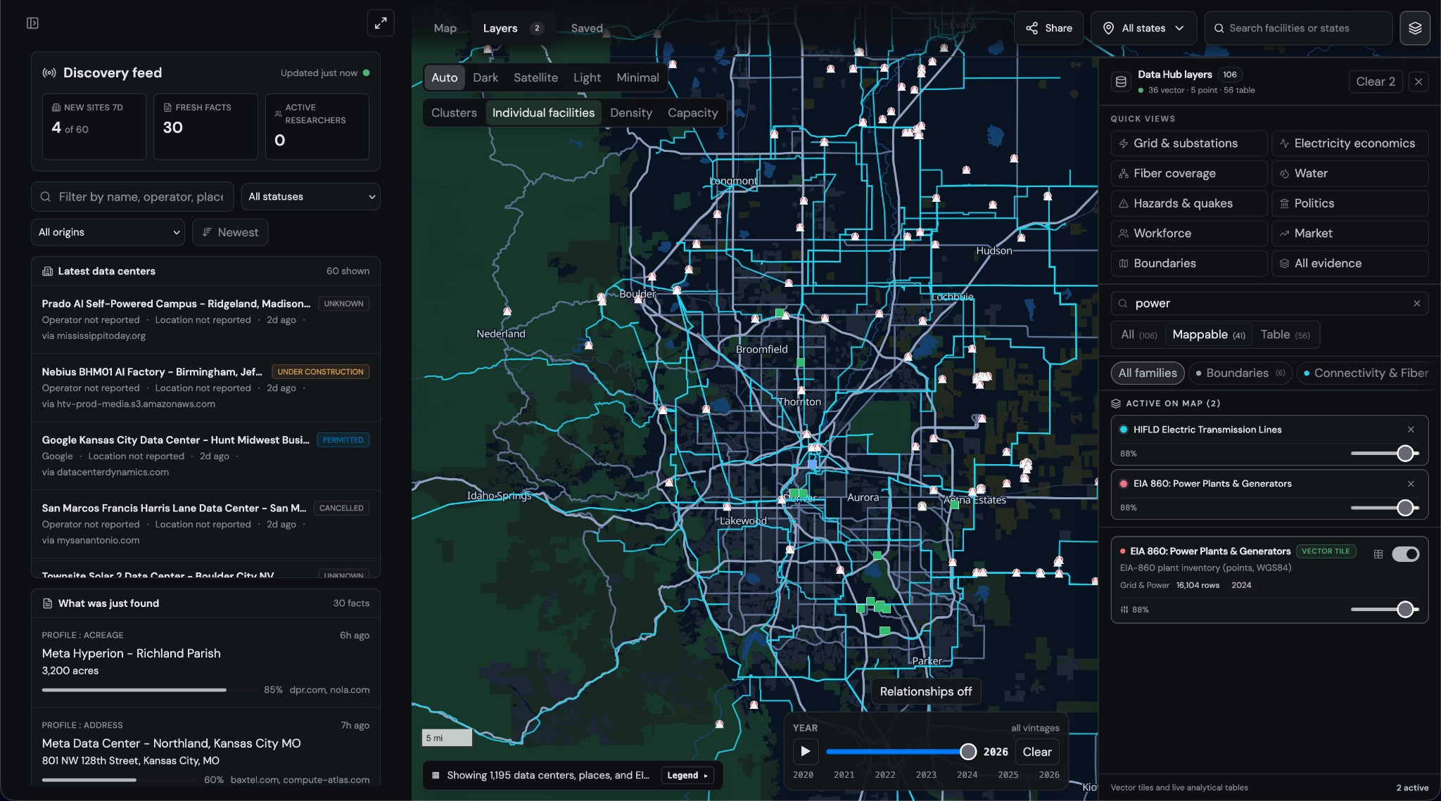Open All evidence quick view
The image size is (1441, 801).
click(x=1350, y=264)
